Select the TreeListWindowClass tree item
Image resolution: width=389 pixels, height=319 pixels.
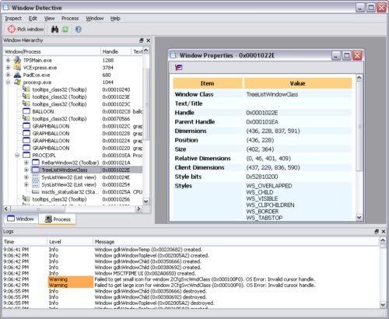coord(65,170)
